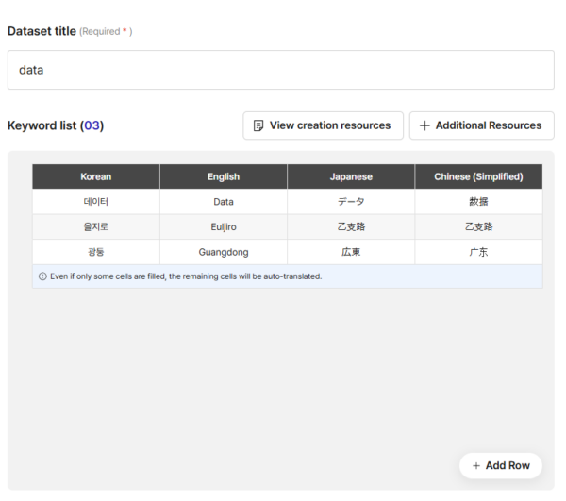Image resolution: width=566 pixels, height=501 pixels.
Task: Click the Dataset title input field
Action: 280,70
